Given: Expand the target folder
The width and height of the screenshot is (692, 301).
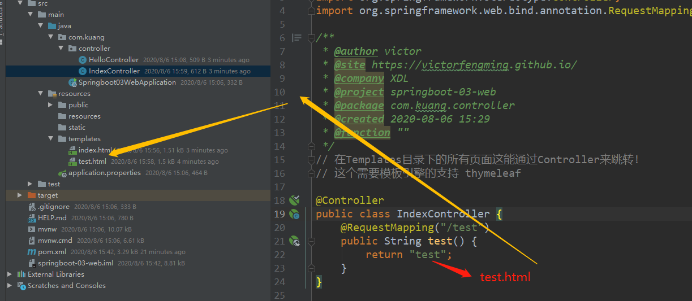Looking at the screenshot, I should tap(20, 195).
